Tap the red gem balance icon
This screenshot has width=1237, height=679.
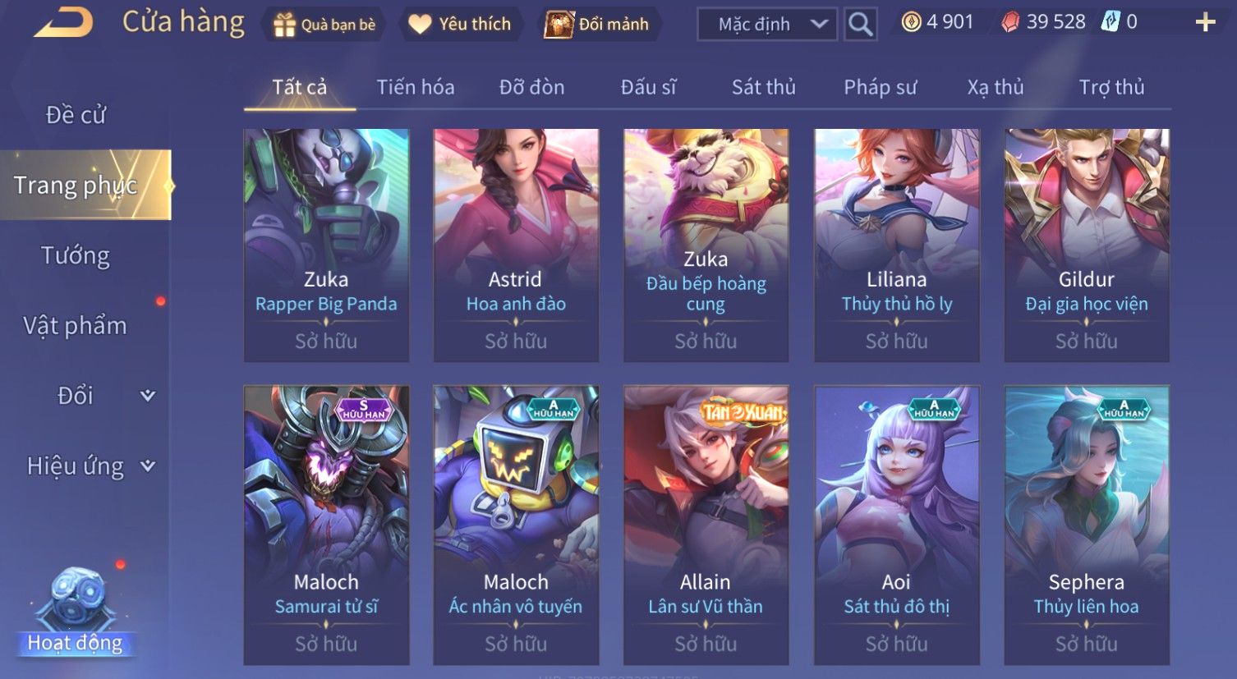tap(1010, 22)
